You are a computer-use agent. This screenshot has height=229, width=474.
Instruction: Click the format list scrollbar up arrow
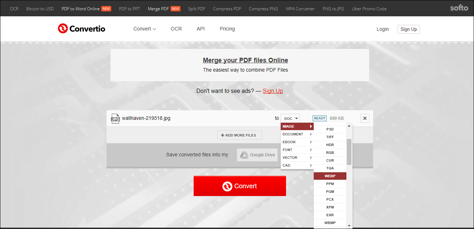click(x=349, y=126)
